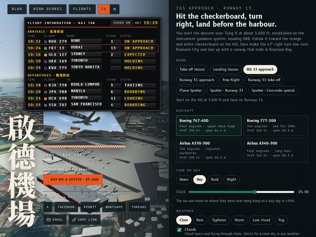The image size is (316, 237).
Task: Click the chain-link icon on Copy Link
Action: (74, 220)
